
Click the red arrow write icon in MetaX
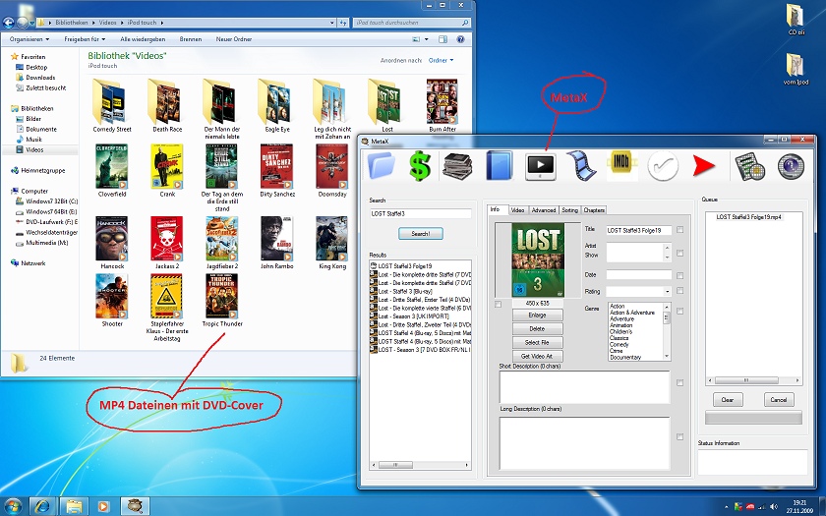[704, 166]
